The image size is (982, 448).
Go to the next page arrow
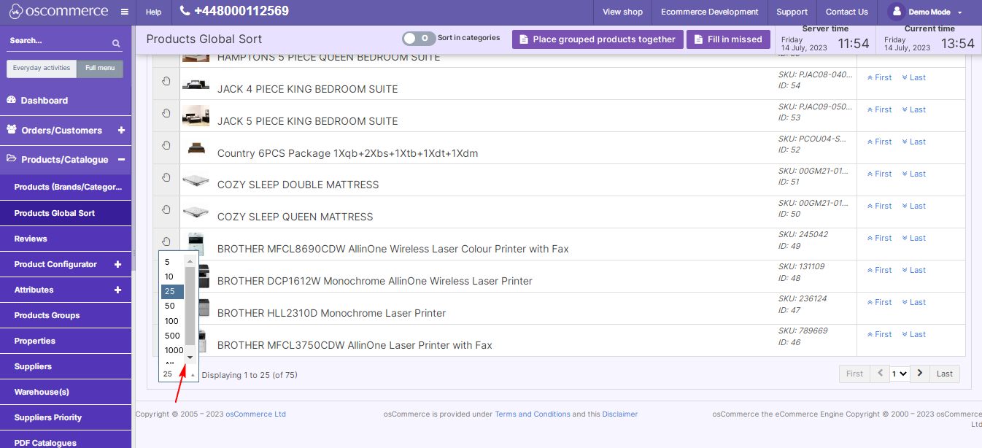pyautogui.click(x=920, y=374)
